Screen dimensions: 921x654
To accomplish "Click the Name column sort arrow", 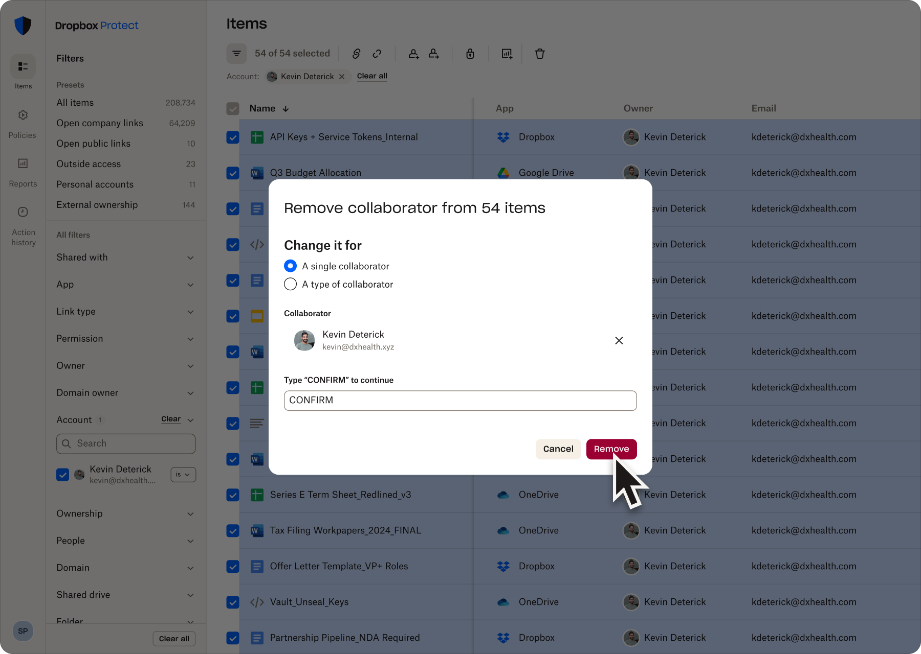I will [286, 109].
